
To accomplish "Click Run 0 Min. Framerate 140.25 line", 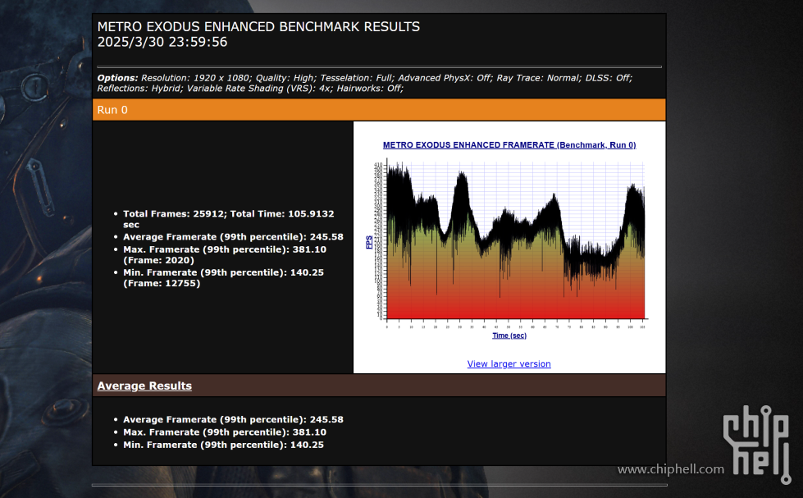I will 223,277.
